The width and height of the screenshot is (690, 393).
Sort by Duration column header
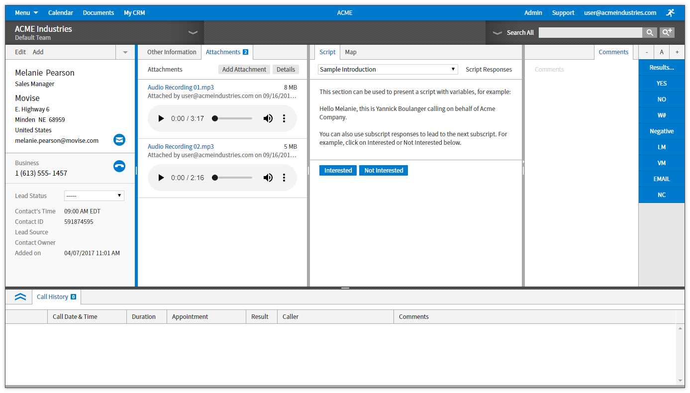tap(147, 317)
